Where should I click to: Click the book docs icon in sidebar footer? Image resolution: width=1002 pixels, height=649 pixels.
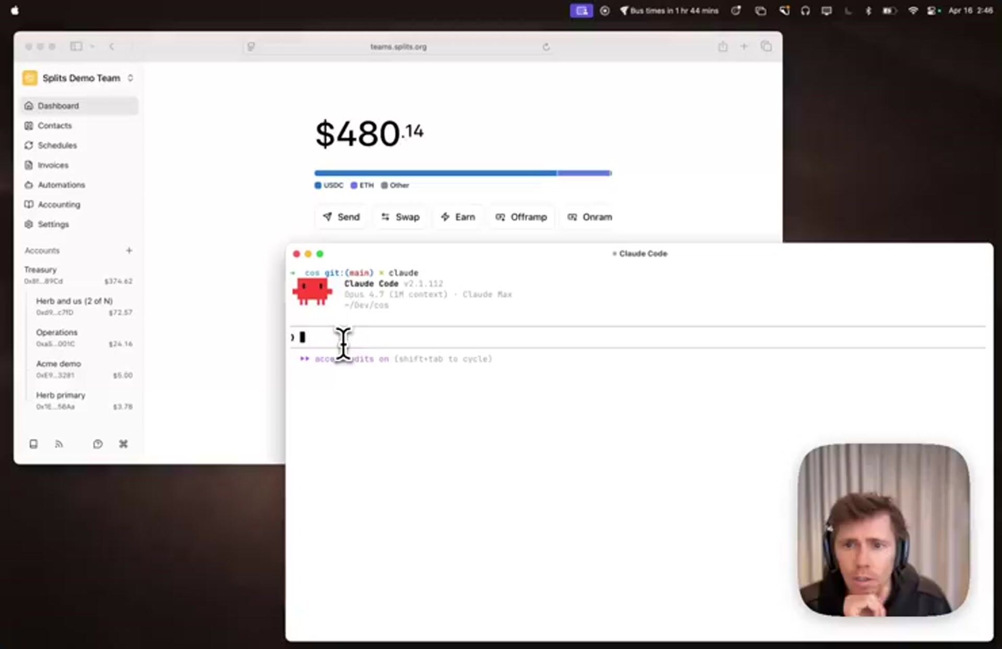pos(33,444)
